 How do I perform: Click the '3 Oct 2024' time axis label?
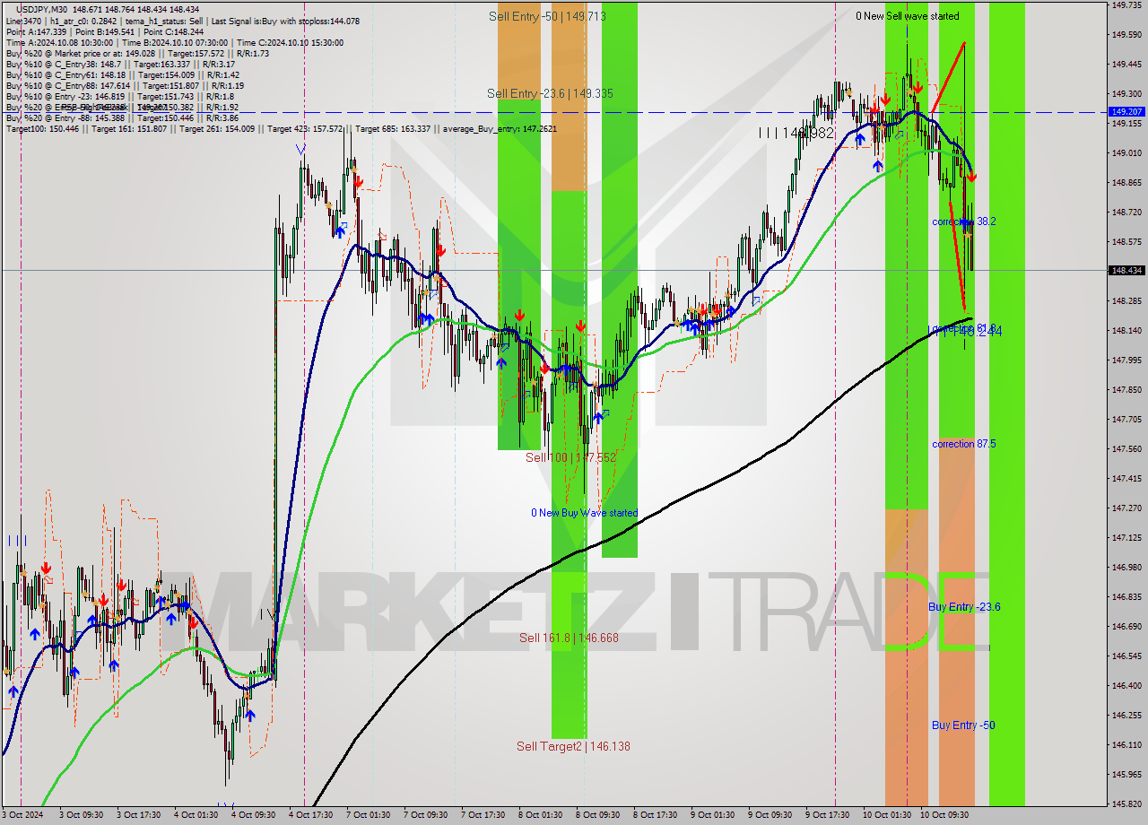pyautogui.click(x=22, y=815)
